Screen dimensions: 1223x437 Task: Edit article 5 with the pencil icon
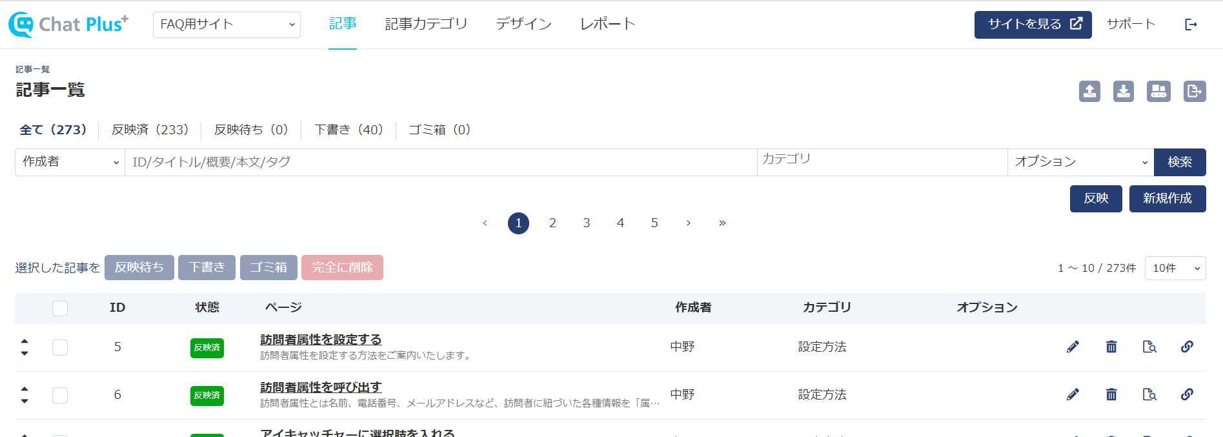(x=1073, y=347)
